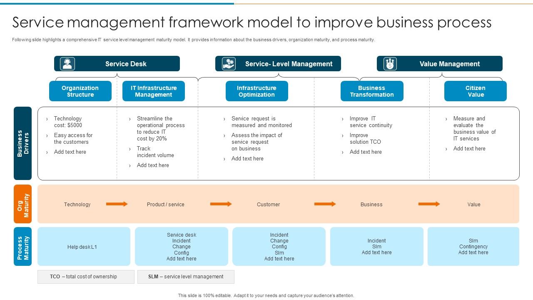
Task: Click the Infrastructure Optimization box
Action: pos(257,91)
